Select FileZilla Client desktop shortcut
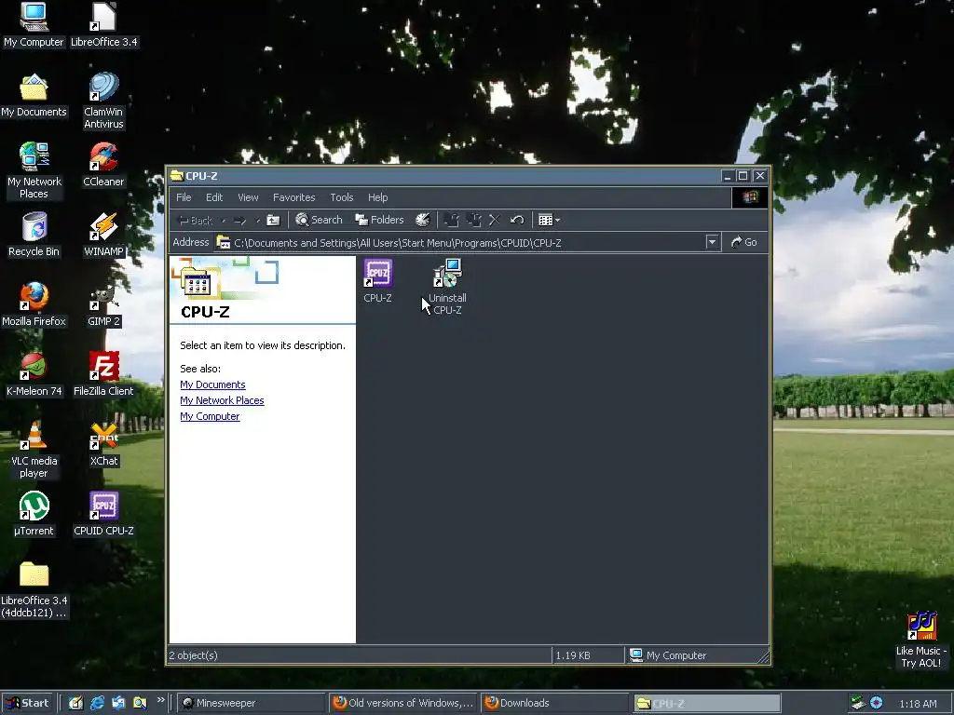 (x=103, y=374)
